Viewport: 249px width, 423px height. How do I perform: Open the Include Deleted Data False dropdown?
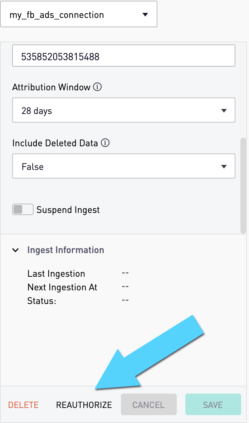[x=124, y=166]
